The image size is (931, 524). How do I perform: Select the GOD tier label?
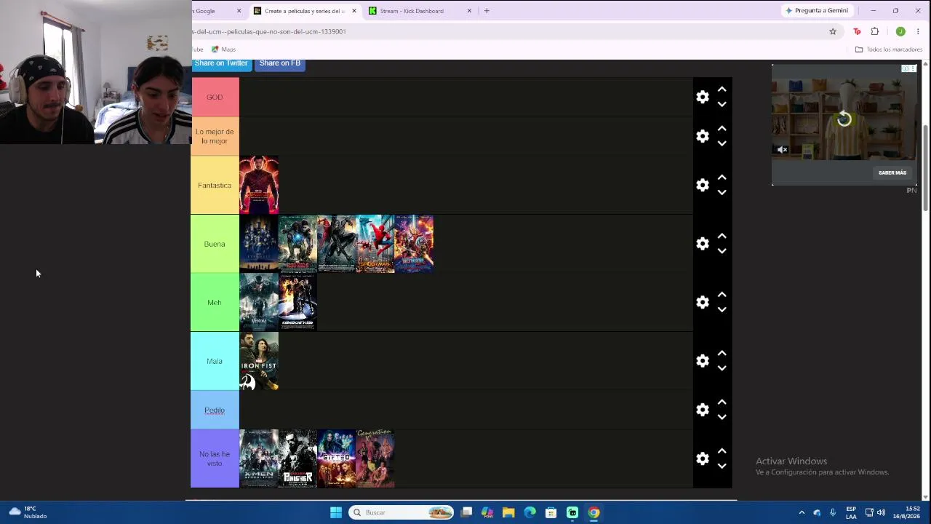215,97
